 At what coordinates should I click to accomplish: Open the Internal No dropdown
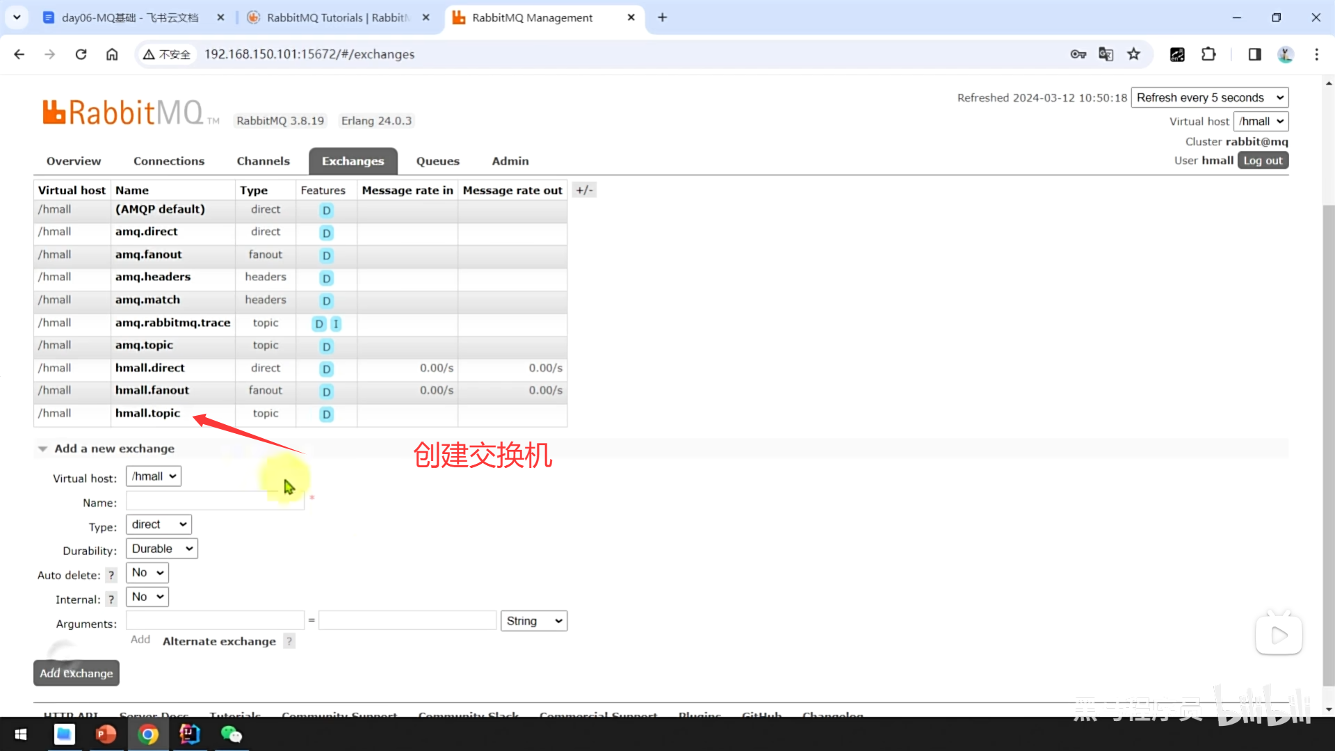(x=147, y=597)
